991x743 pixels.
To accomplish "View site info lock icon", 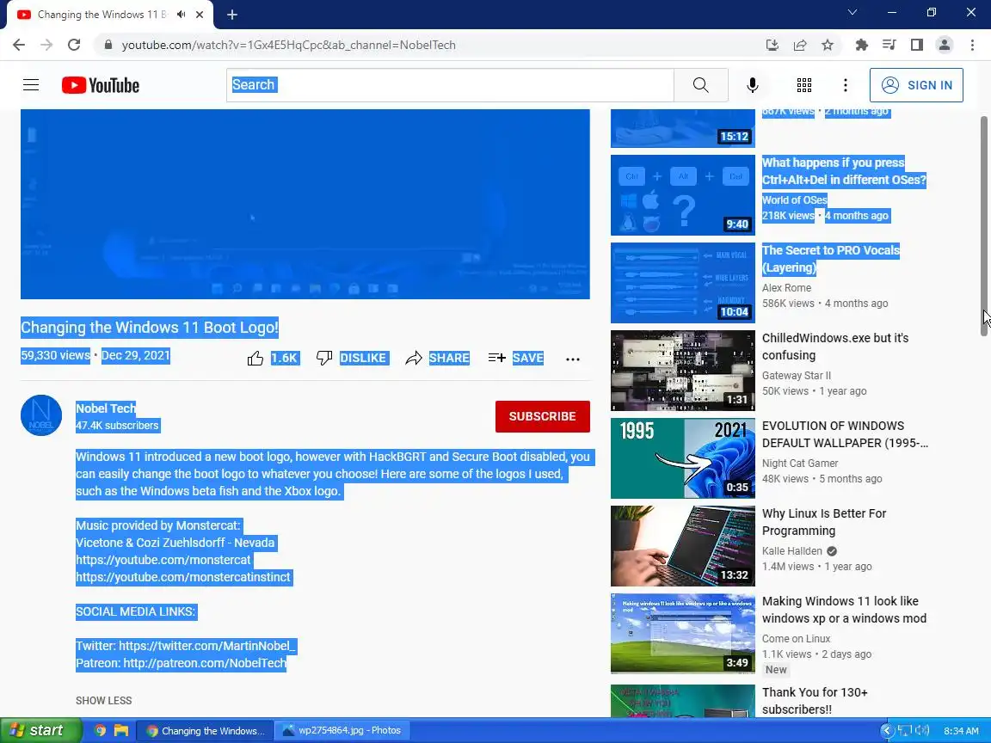I will [108, 45].
